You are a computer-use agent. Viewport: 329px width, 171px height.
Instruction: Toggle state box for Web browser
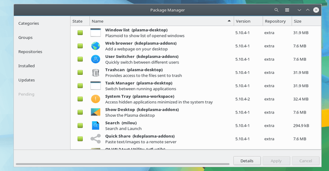pos(80,46)
